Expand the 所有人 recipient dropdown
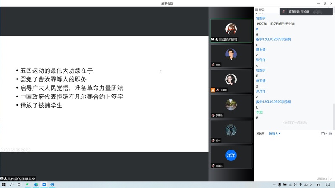The width and height of the screenshot is (335, 188). (274, 134)
